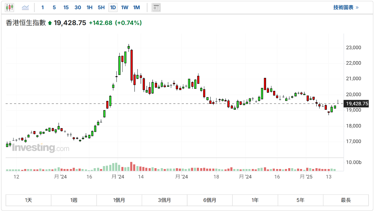Switch to area chart type icon

click(25, 7)
